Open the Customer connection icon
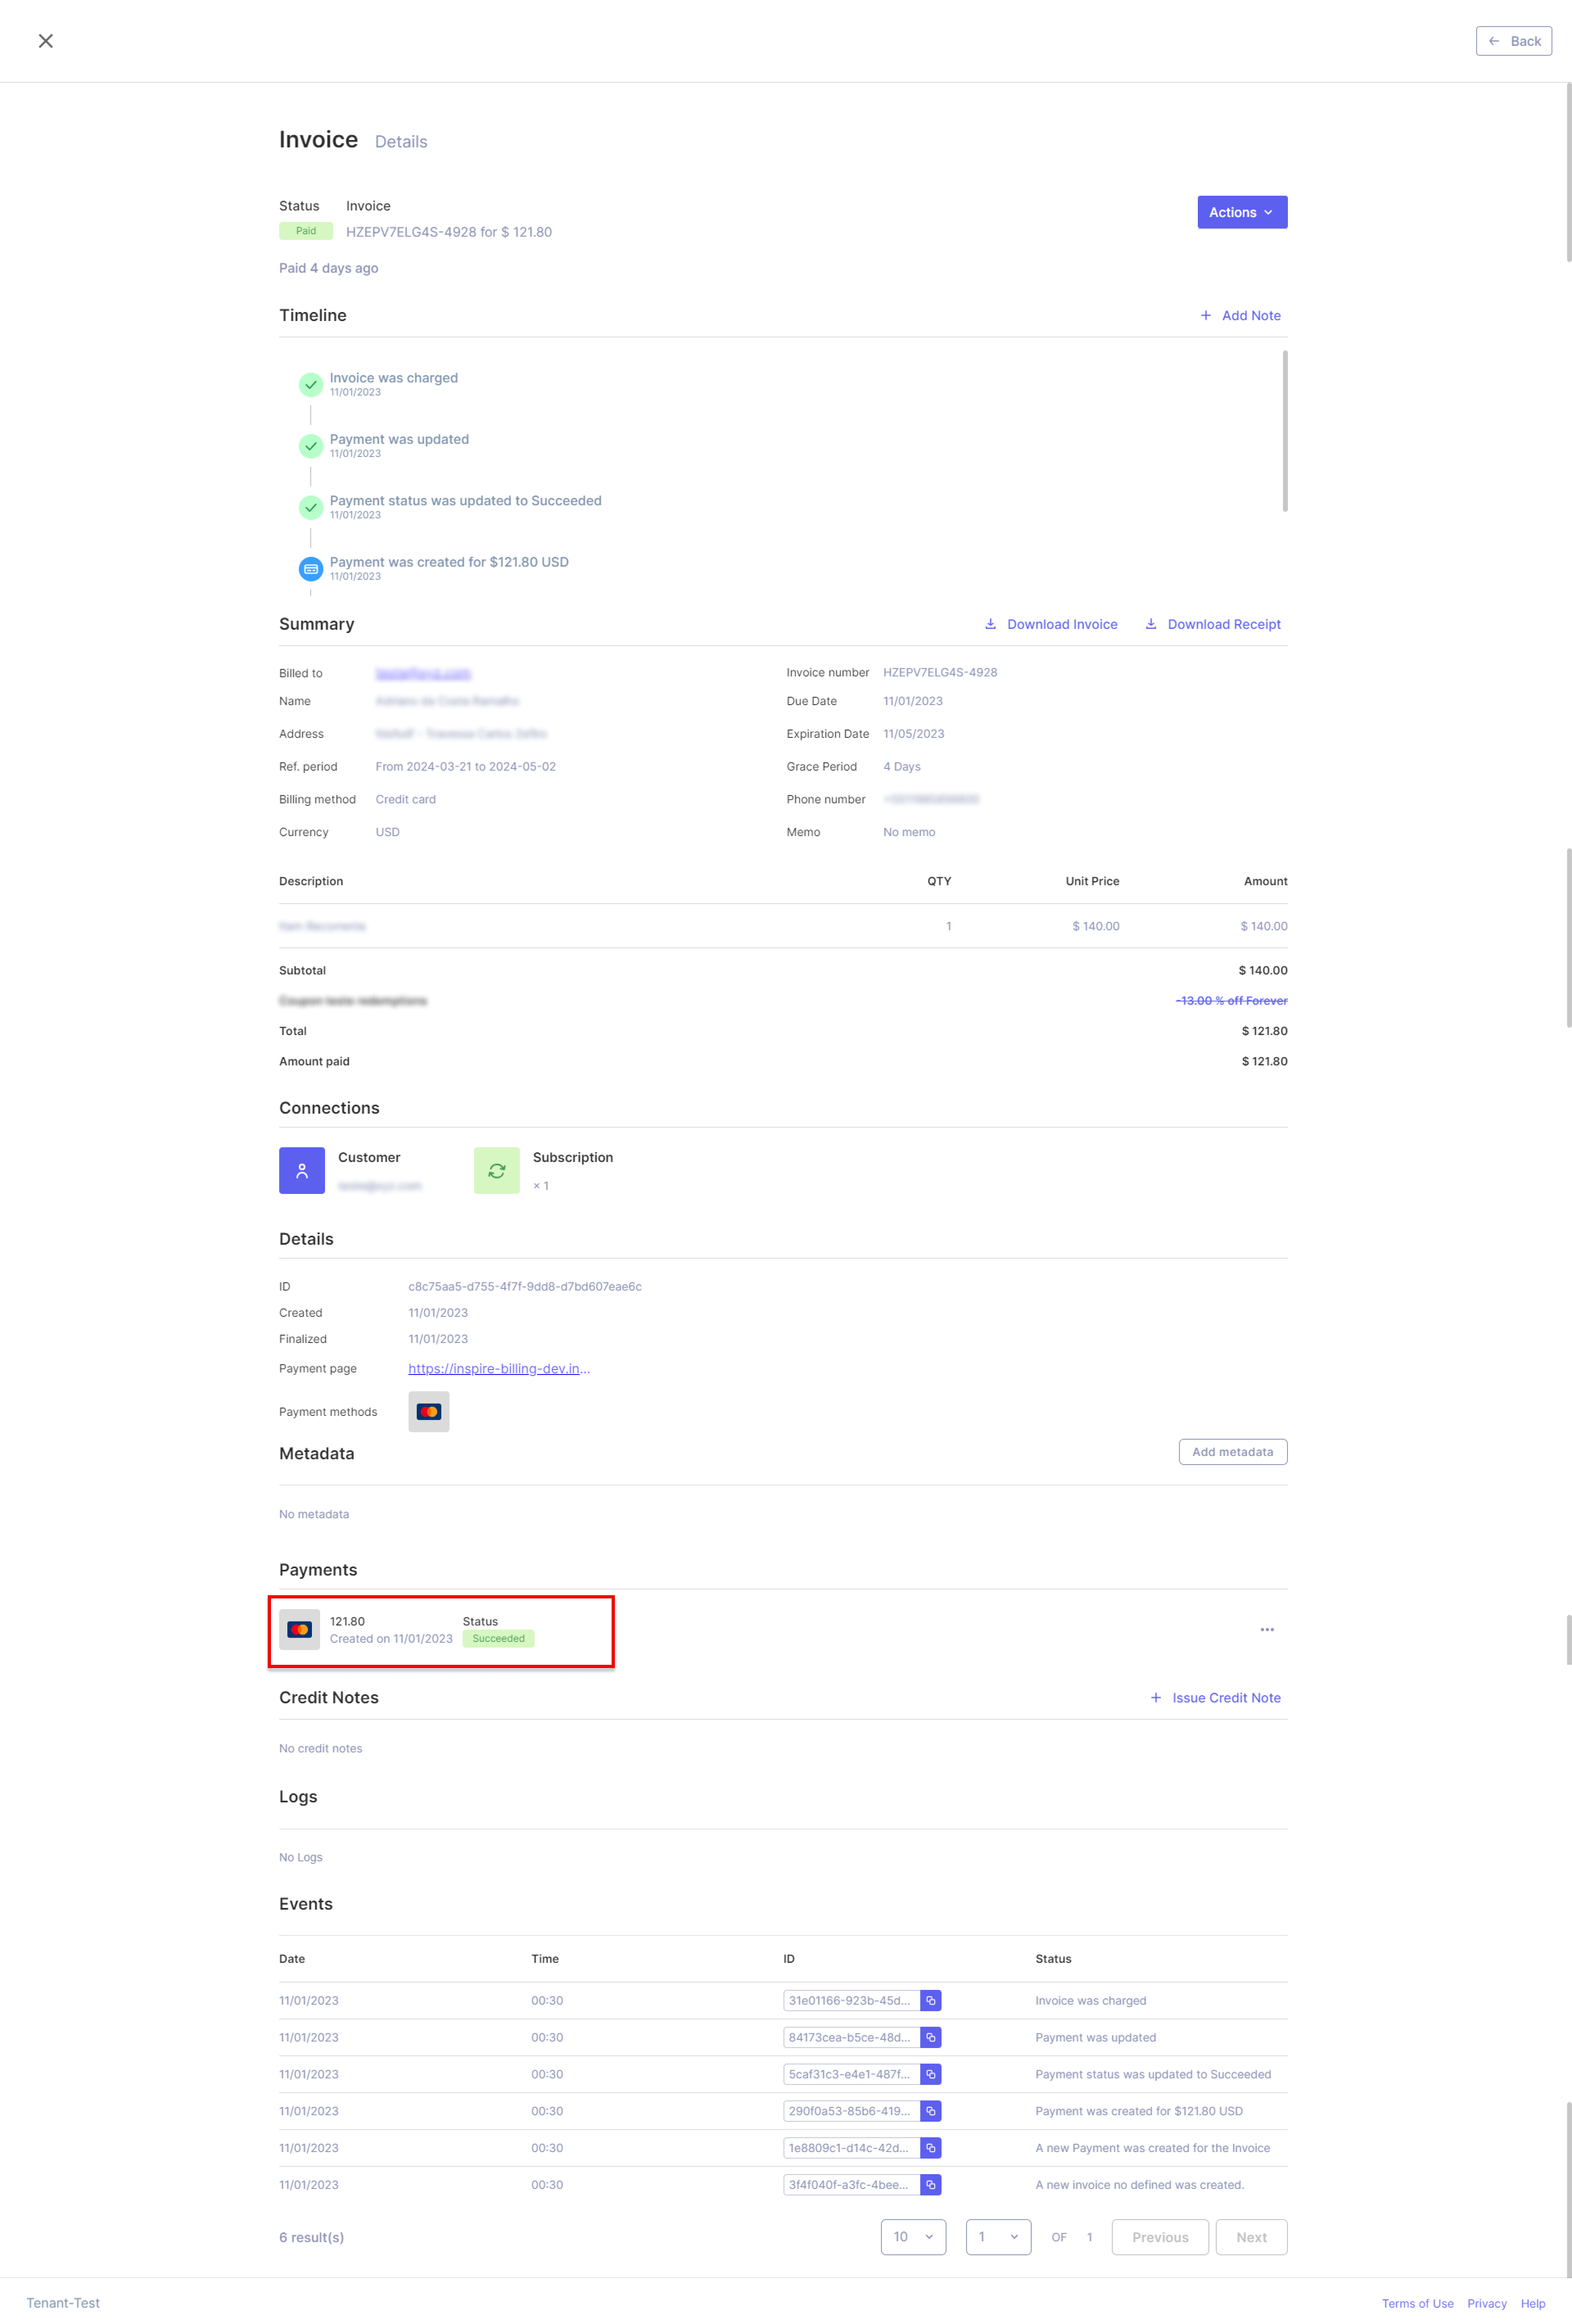 (x=302, y=1170)
